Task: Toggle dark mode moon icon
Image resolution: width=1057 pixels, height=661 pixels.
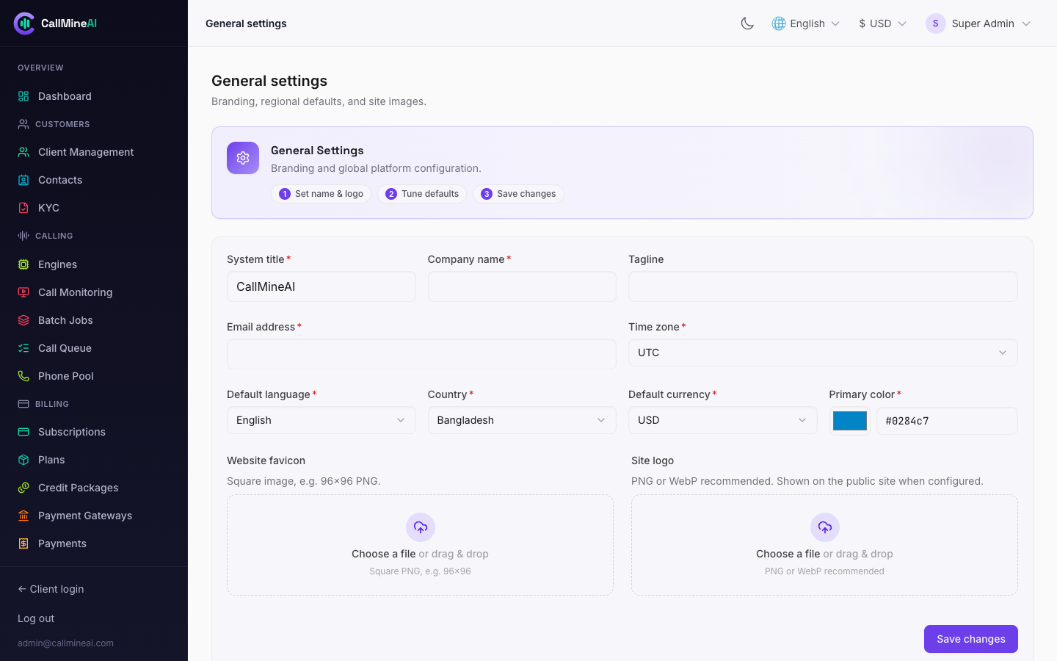Action: click(x=747, y=24)
